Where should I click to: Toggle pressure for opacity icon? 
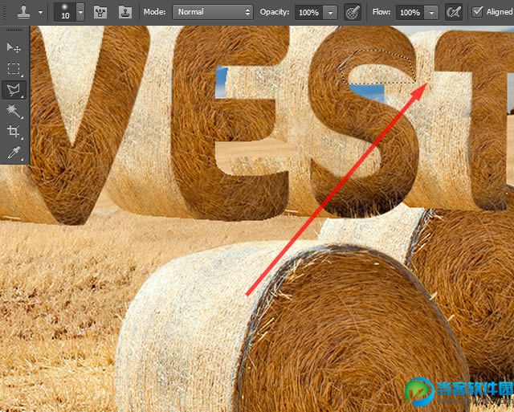[353, 13]
